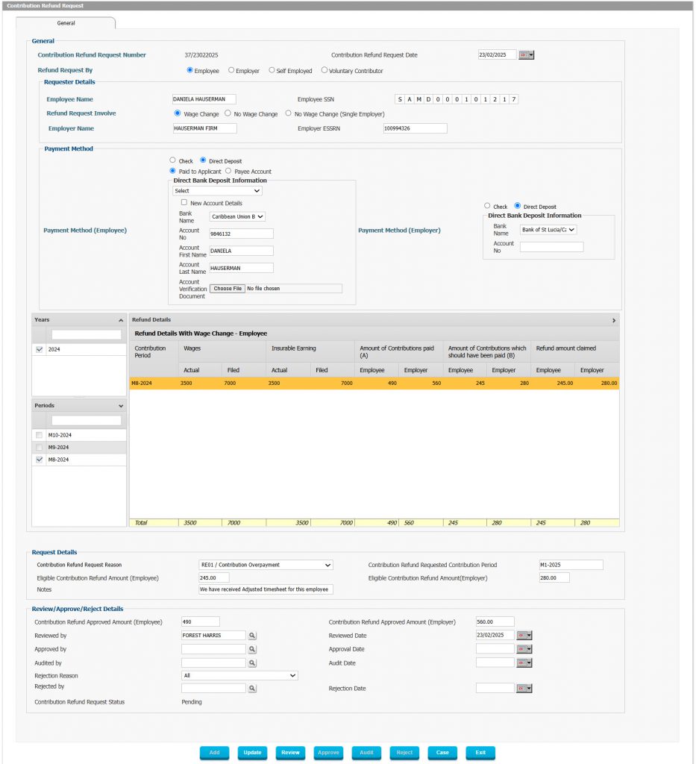The height and width of the screenshot is (764, 696).
Task: Click lookup icon beside Audited by field
Action: (x=252, y=663)
